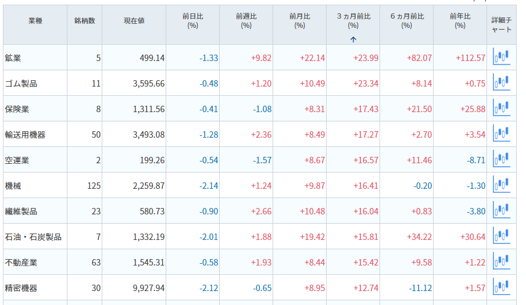Sort by 6ヵ月前比 (%) column header
526x305 pixels.
click(x=407, y=21)
